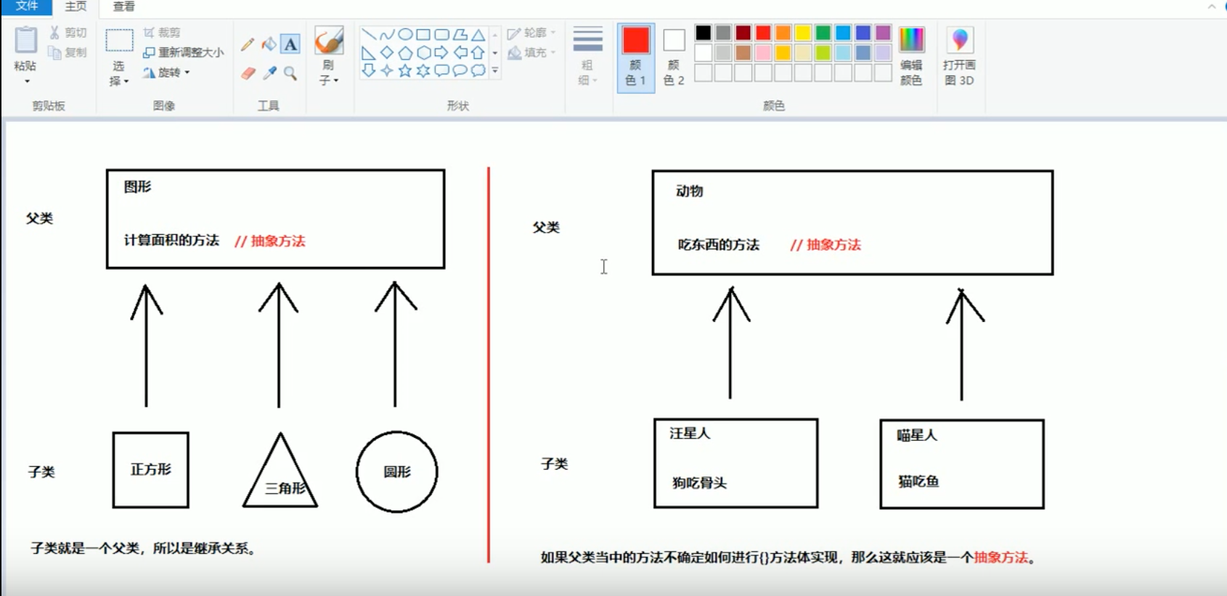
Task: Open the Outline (轮廓) dropdown
Action: 531,33
